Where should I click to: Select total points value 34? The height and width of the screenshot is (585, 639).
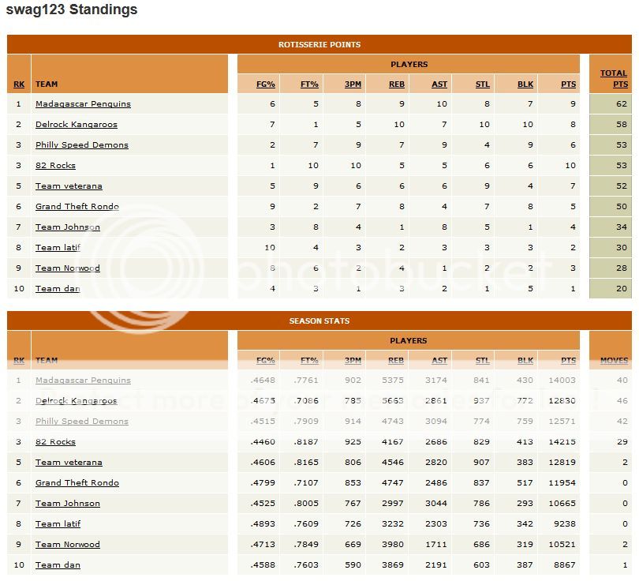[x=622, y=227]
